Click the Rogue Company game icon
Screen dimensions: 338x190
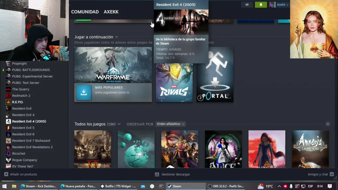click(8, 160)
